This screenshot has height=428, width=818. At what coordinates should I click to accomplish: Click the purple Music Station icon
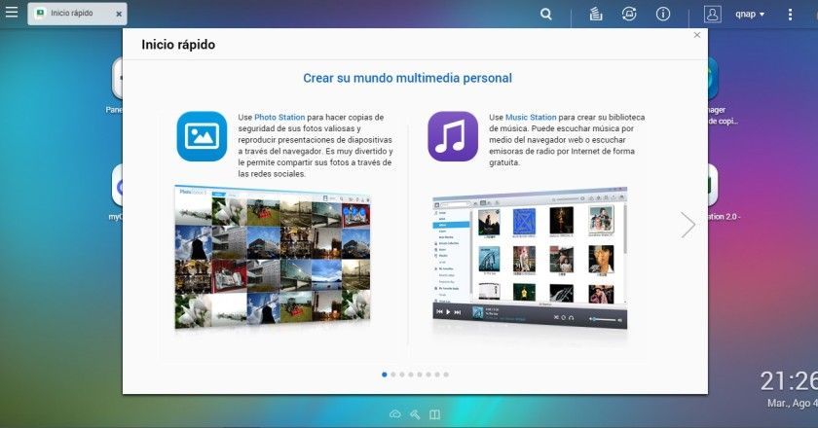(453, 135)
